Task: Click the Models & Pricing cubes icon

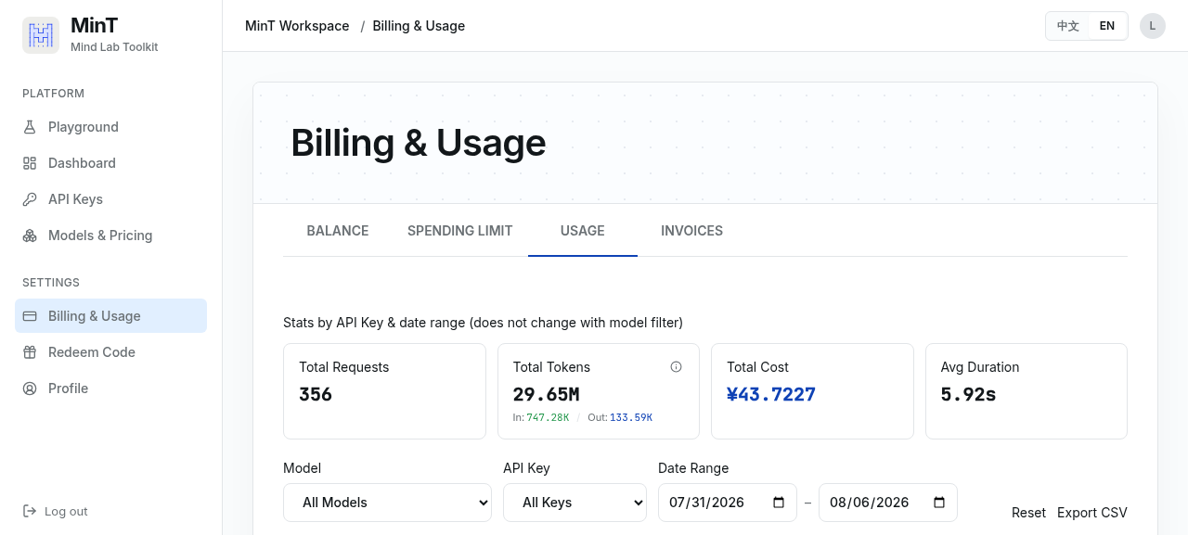Action: (30, 236)
